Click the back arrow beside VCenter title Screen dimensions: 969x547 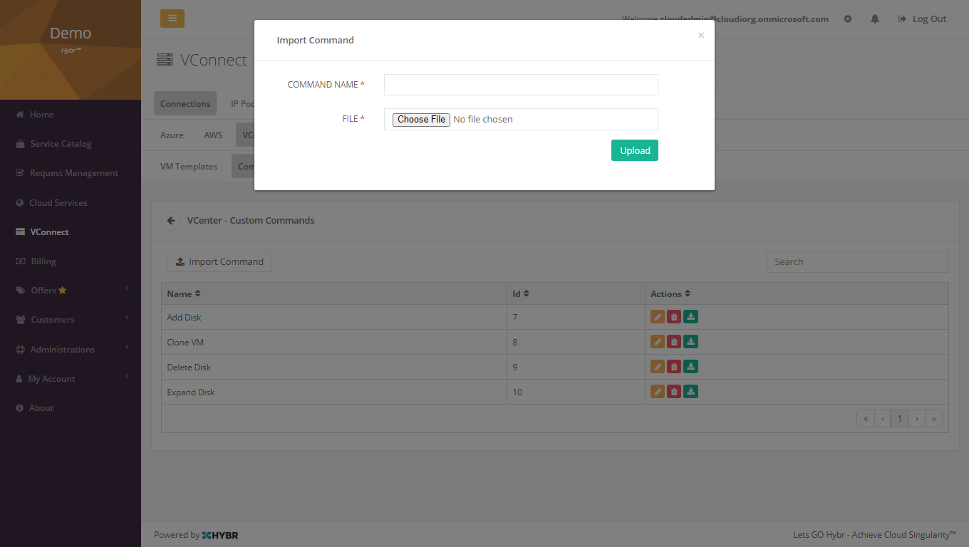[x=171, y=221]
